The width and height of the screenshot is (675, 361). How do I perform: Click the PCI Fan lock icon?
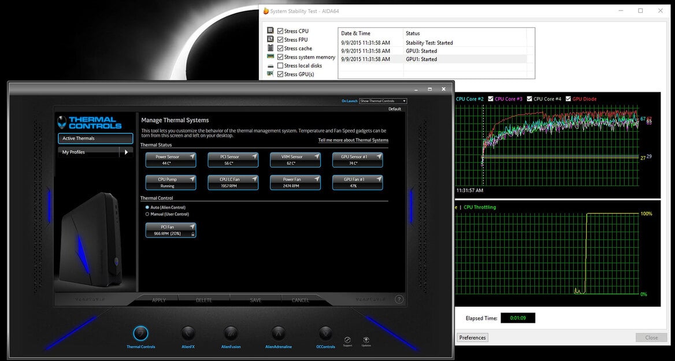coord(192,234)
